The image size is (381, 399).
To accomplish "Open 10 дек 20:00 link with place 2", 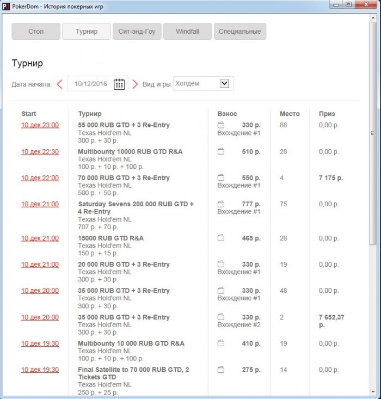I will 40,317.
